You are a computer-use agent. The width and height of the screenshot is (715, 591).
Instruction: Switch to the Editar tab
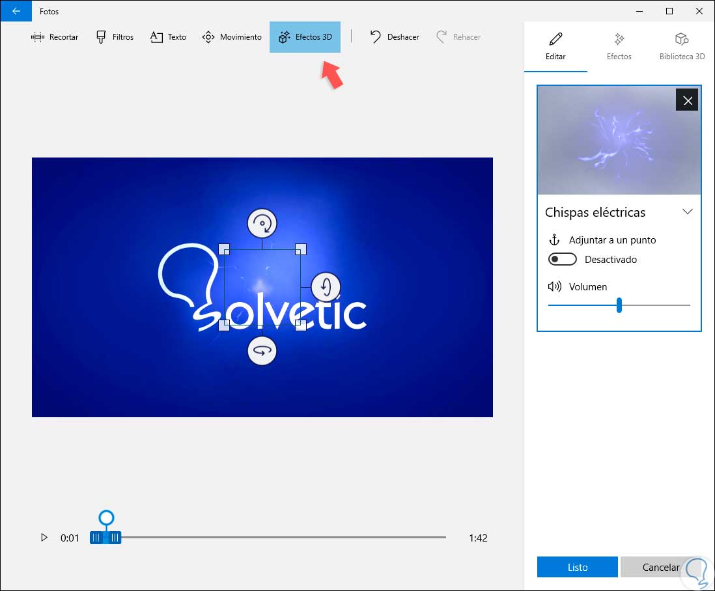555,46
